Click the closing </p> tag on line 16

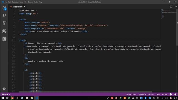click(x=26, y=55)
